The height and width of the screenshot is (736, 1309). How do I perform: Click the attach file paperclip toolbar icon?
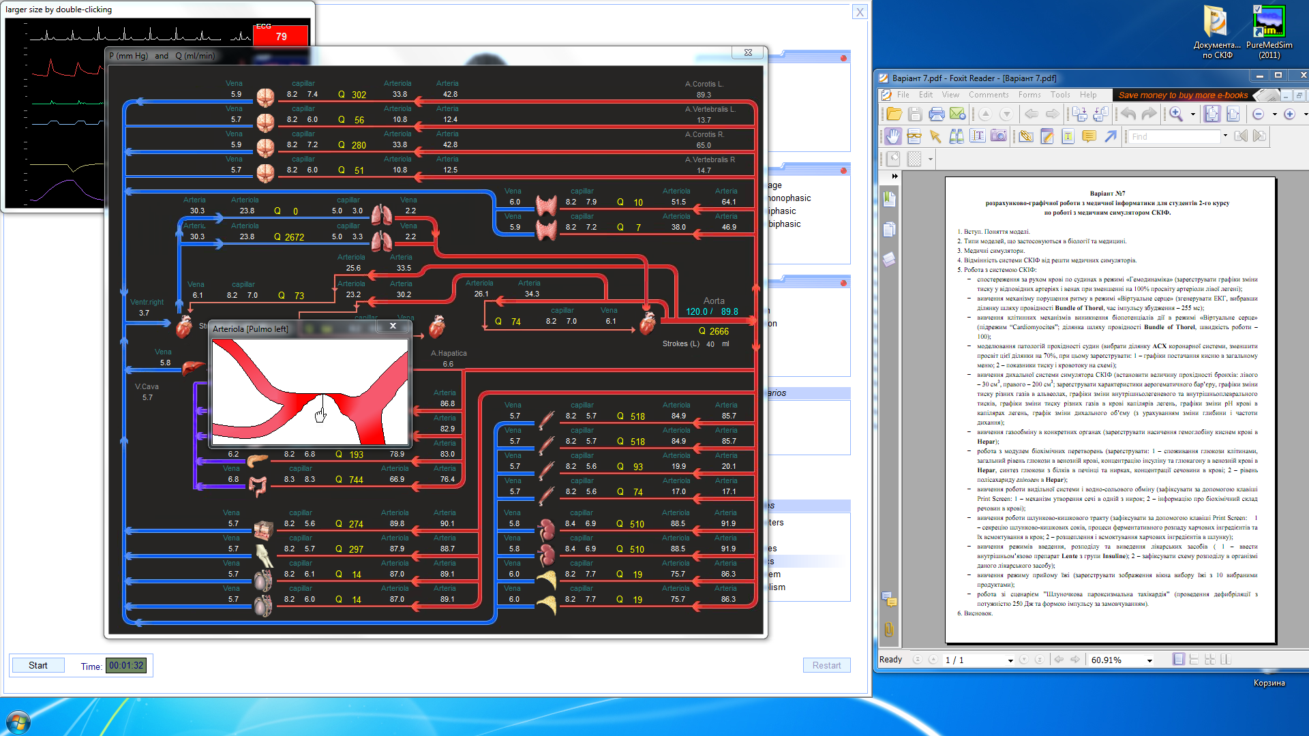pos(1026,136)
